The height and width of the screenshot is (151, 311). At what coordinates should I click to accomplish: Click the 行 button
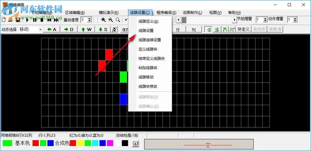(x=178, y=29)
